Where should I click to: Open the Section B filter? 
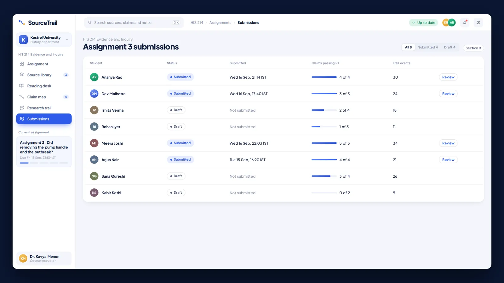(x=473, y=48)
